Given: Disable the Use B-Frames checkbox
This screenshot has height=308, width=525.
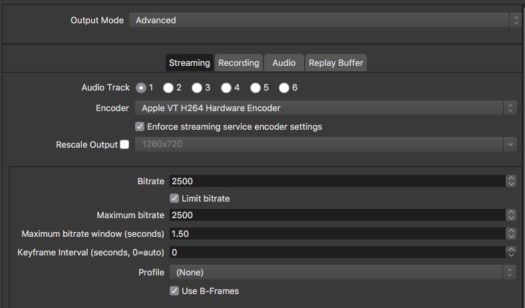Looking at the screenshot, I should (175, 291).
